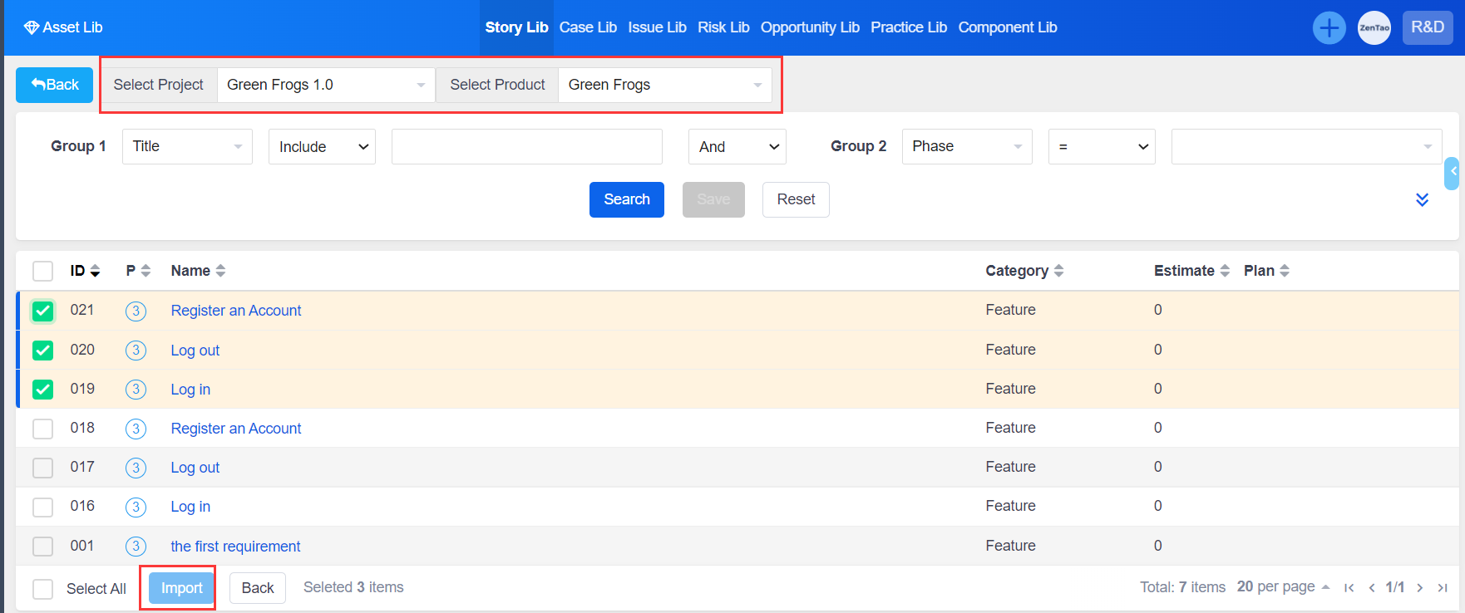Open the ZenTao user avatar
This screenshot has width=1465, height=613.
[x=1374, y=27]
